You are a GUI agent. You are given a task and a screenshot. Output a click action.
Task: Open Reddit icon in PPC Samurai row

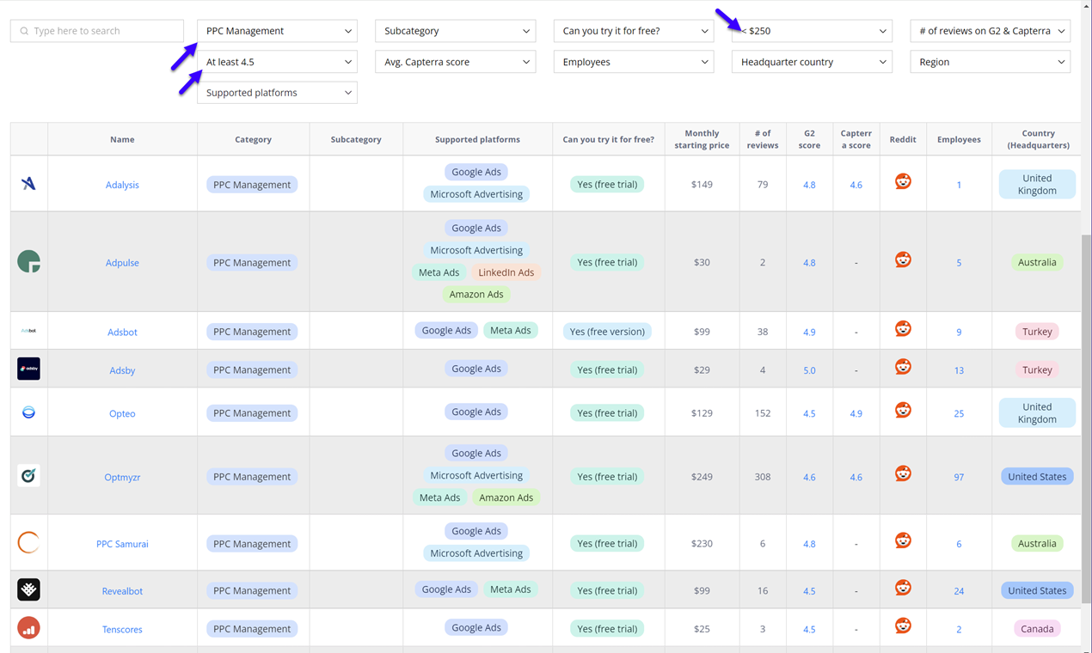pos(903,540)
